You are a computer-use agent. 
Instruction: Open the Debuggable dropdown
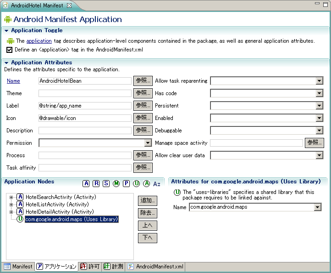320,131
